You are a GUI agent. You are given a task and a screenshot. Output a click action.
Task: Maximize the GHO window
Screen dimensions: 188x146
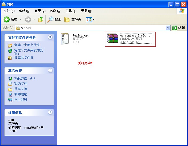click(177, 5)
